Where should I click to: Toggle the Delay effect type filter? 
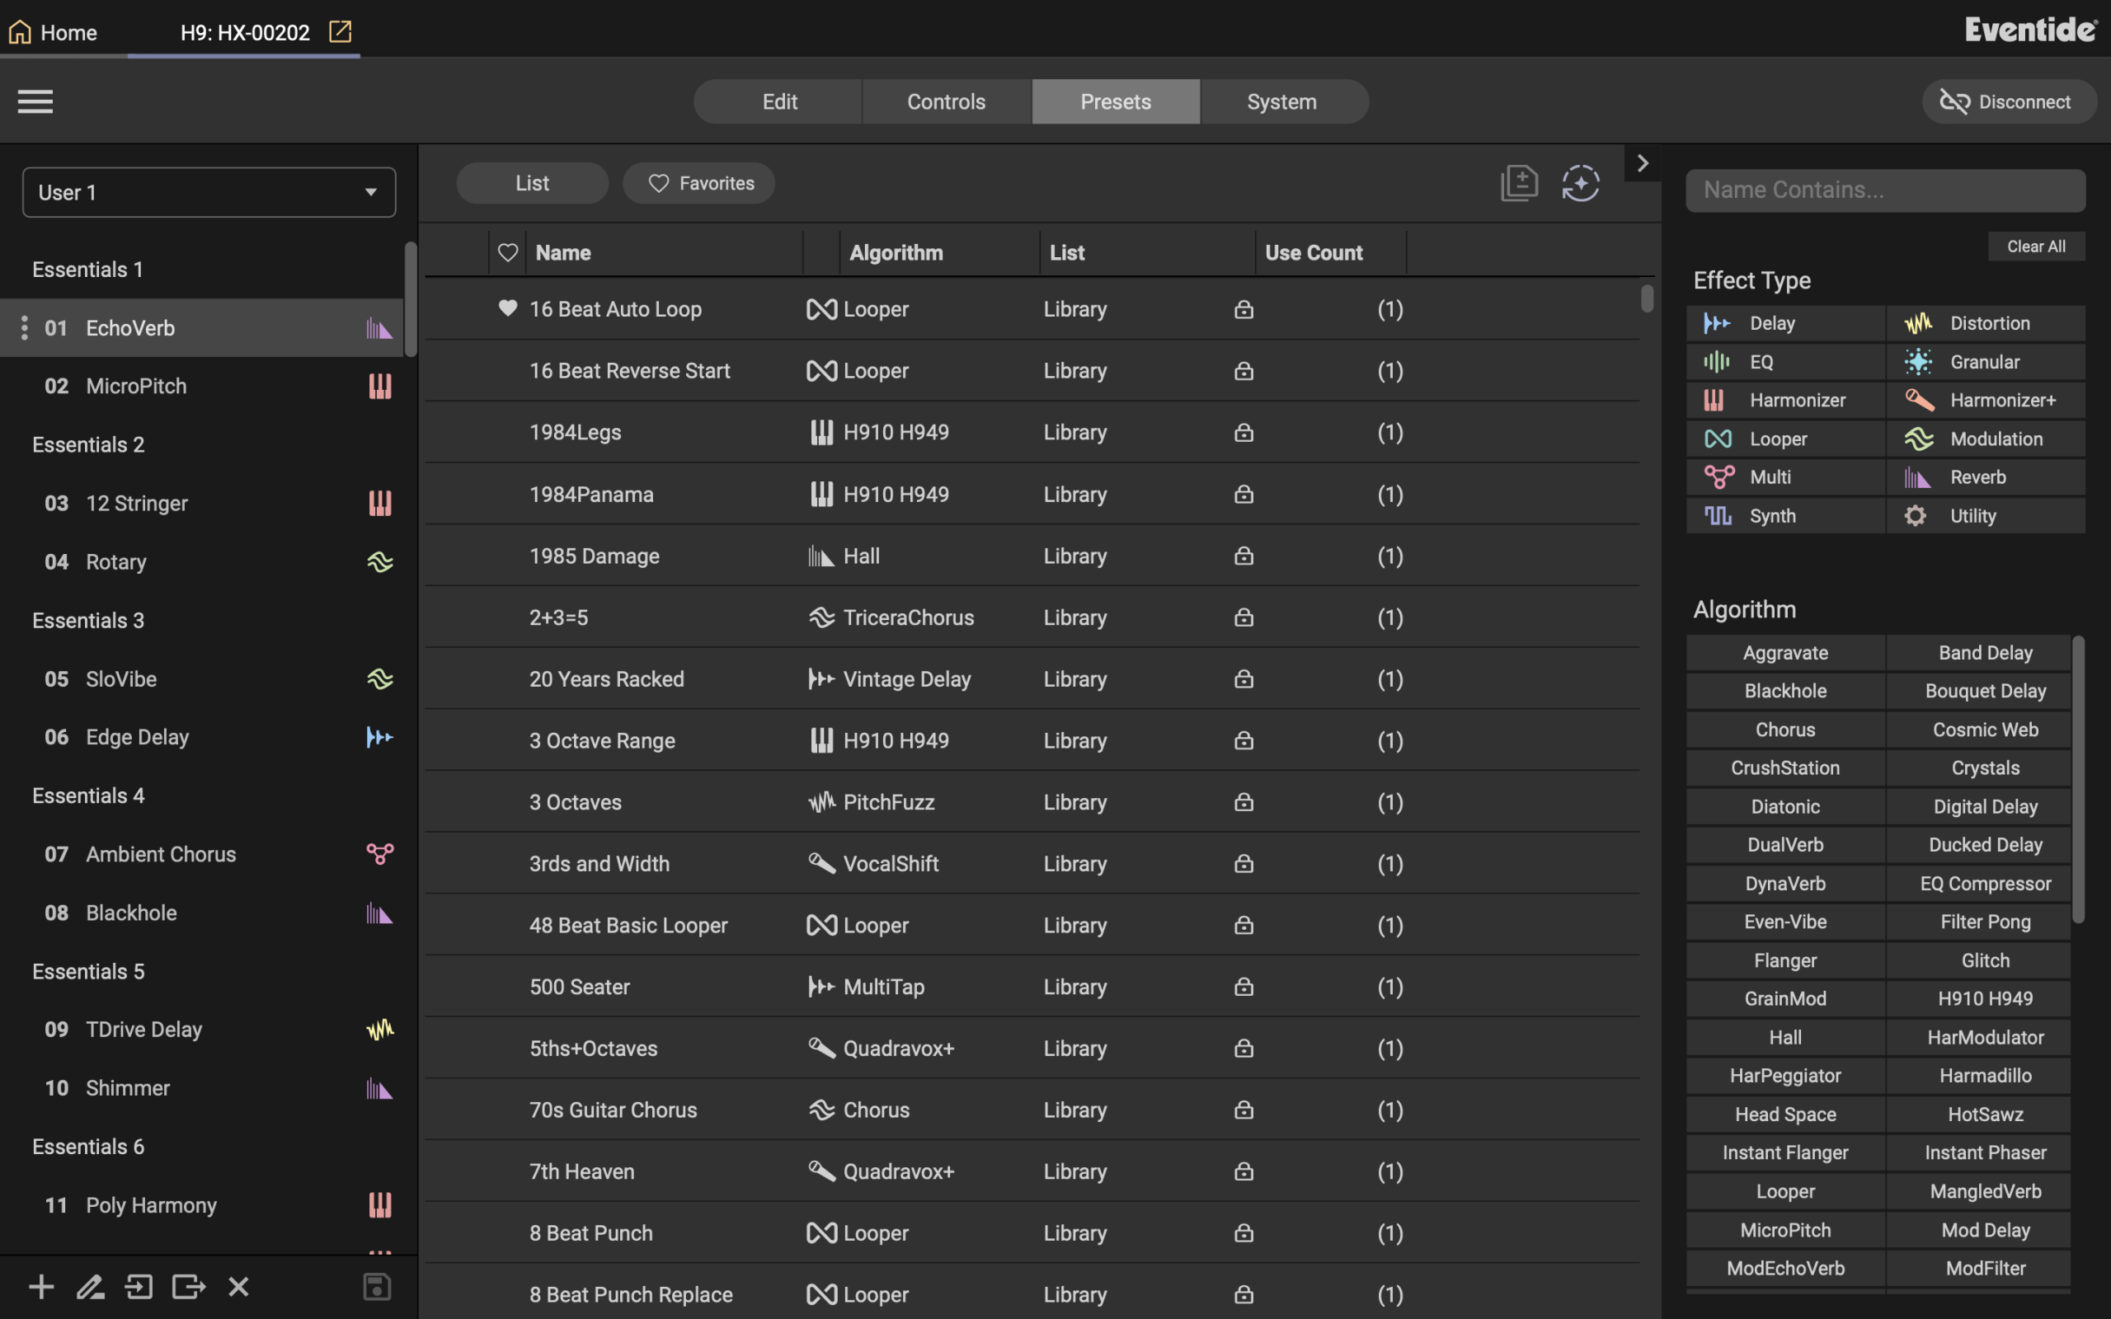1784,323
